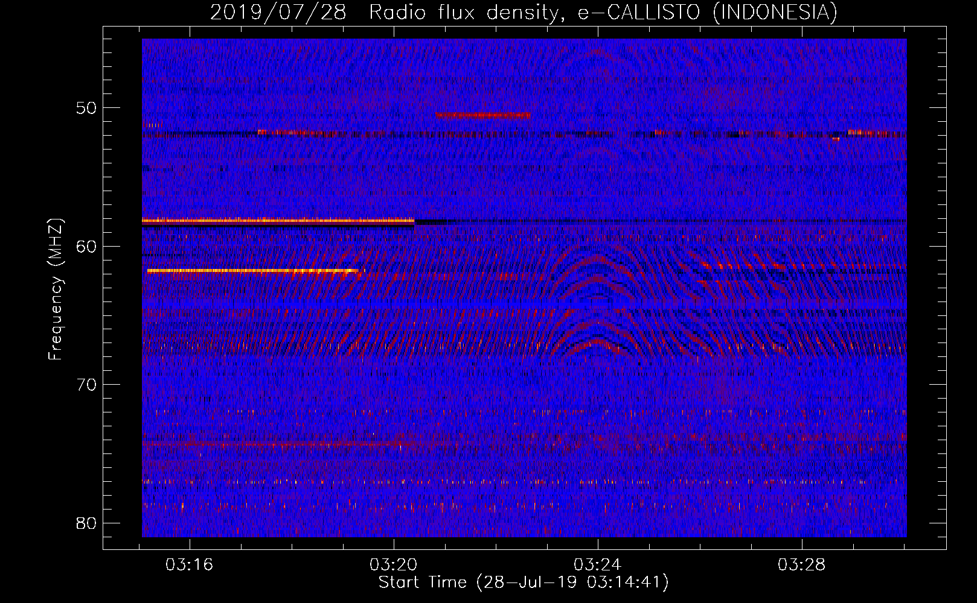
Task: Click the bright yellow emission line near 58 MHz
Action: click(x=278, y=221)
